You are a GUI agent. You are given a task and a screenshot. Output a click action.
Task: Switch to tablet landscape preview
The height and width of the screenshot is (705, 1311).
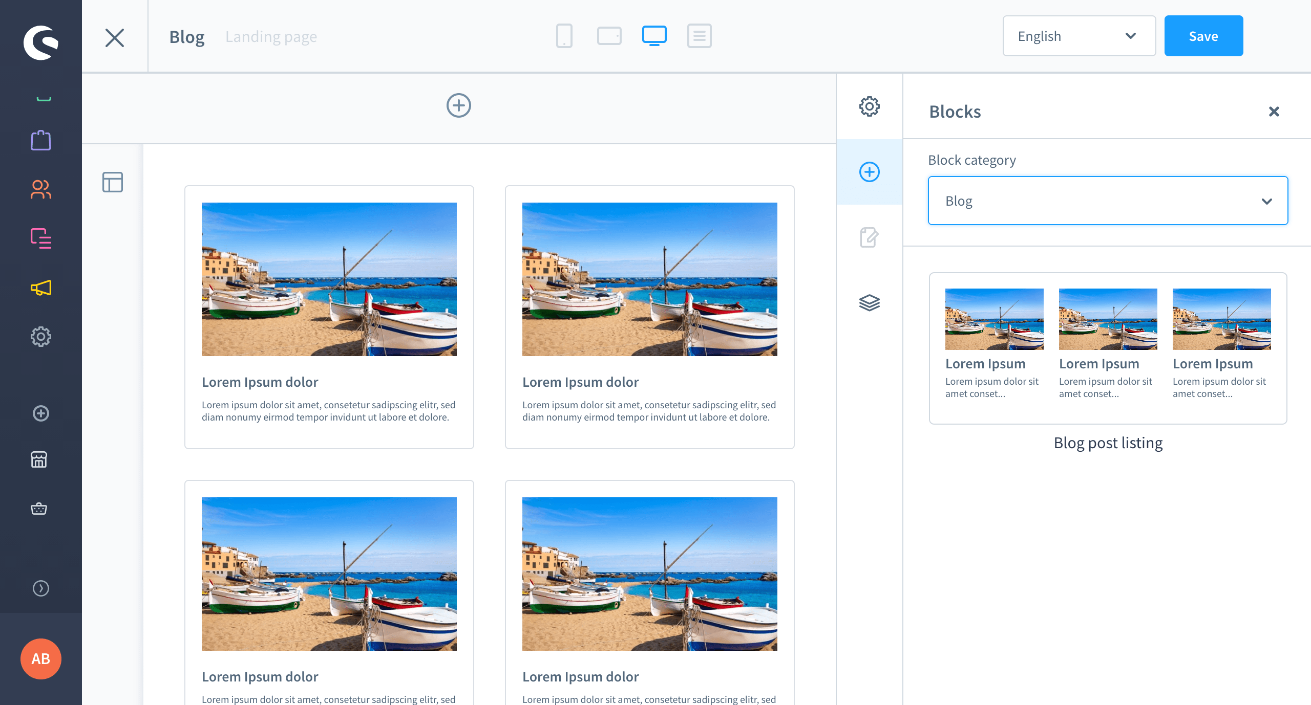(x=609, y=36)
